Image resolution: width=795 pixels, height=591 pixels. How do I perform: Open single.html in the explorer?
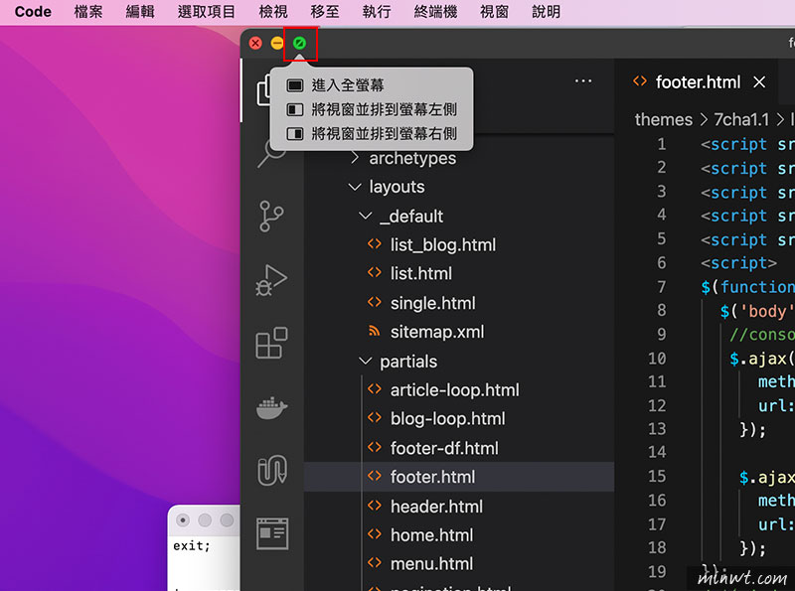[x=459, y=303]
